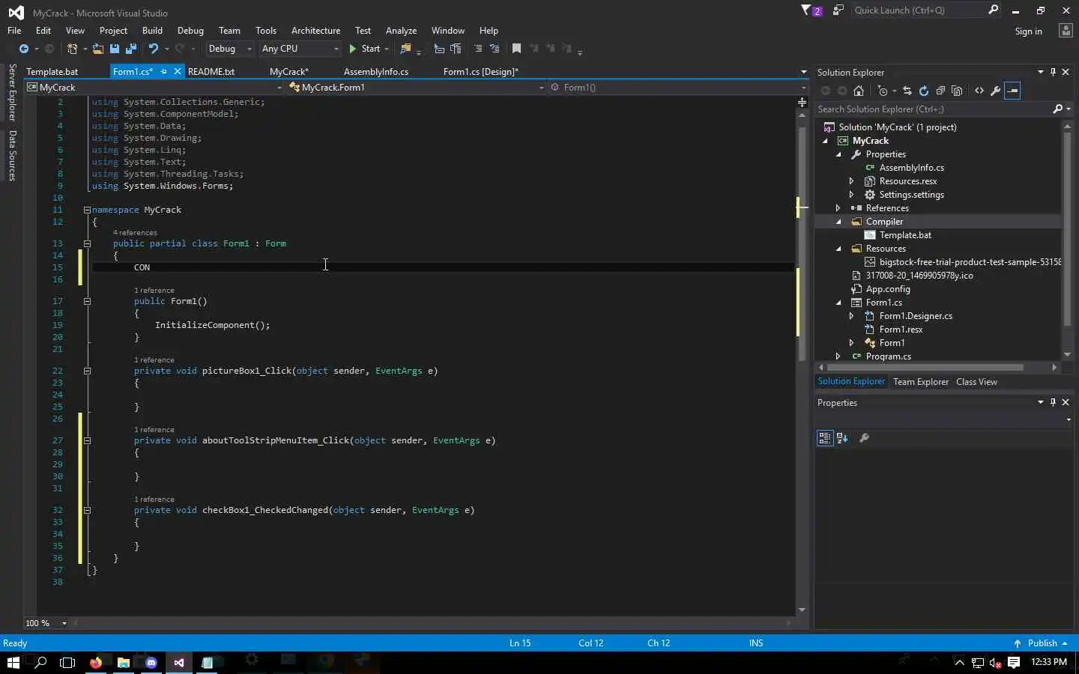Collapse All in Solution Explorer toolbar

[940, 91]
